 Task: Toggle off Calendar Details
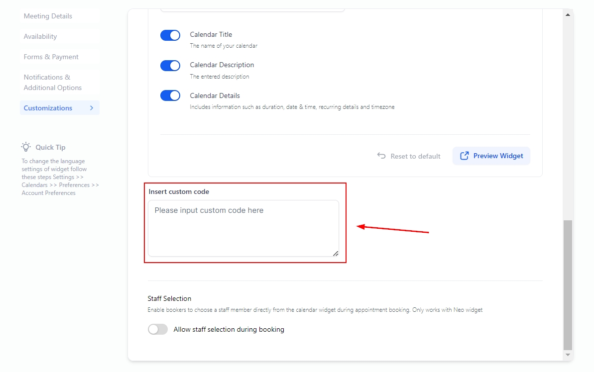[x=170, y=96]
